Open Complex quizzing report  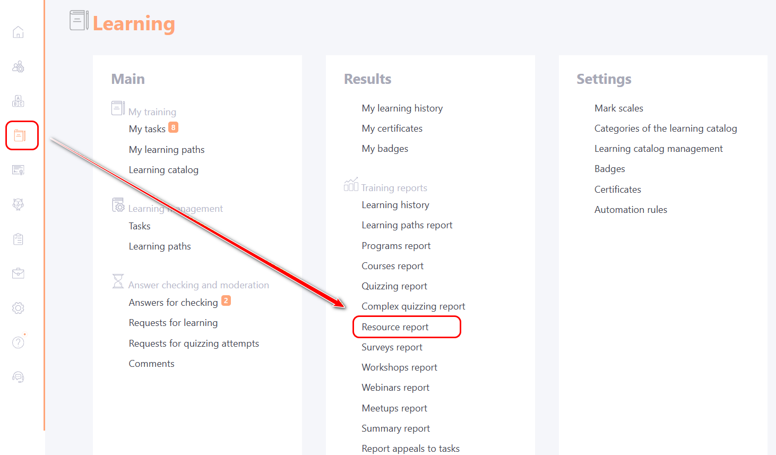(413, 306)
